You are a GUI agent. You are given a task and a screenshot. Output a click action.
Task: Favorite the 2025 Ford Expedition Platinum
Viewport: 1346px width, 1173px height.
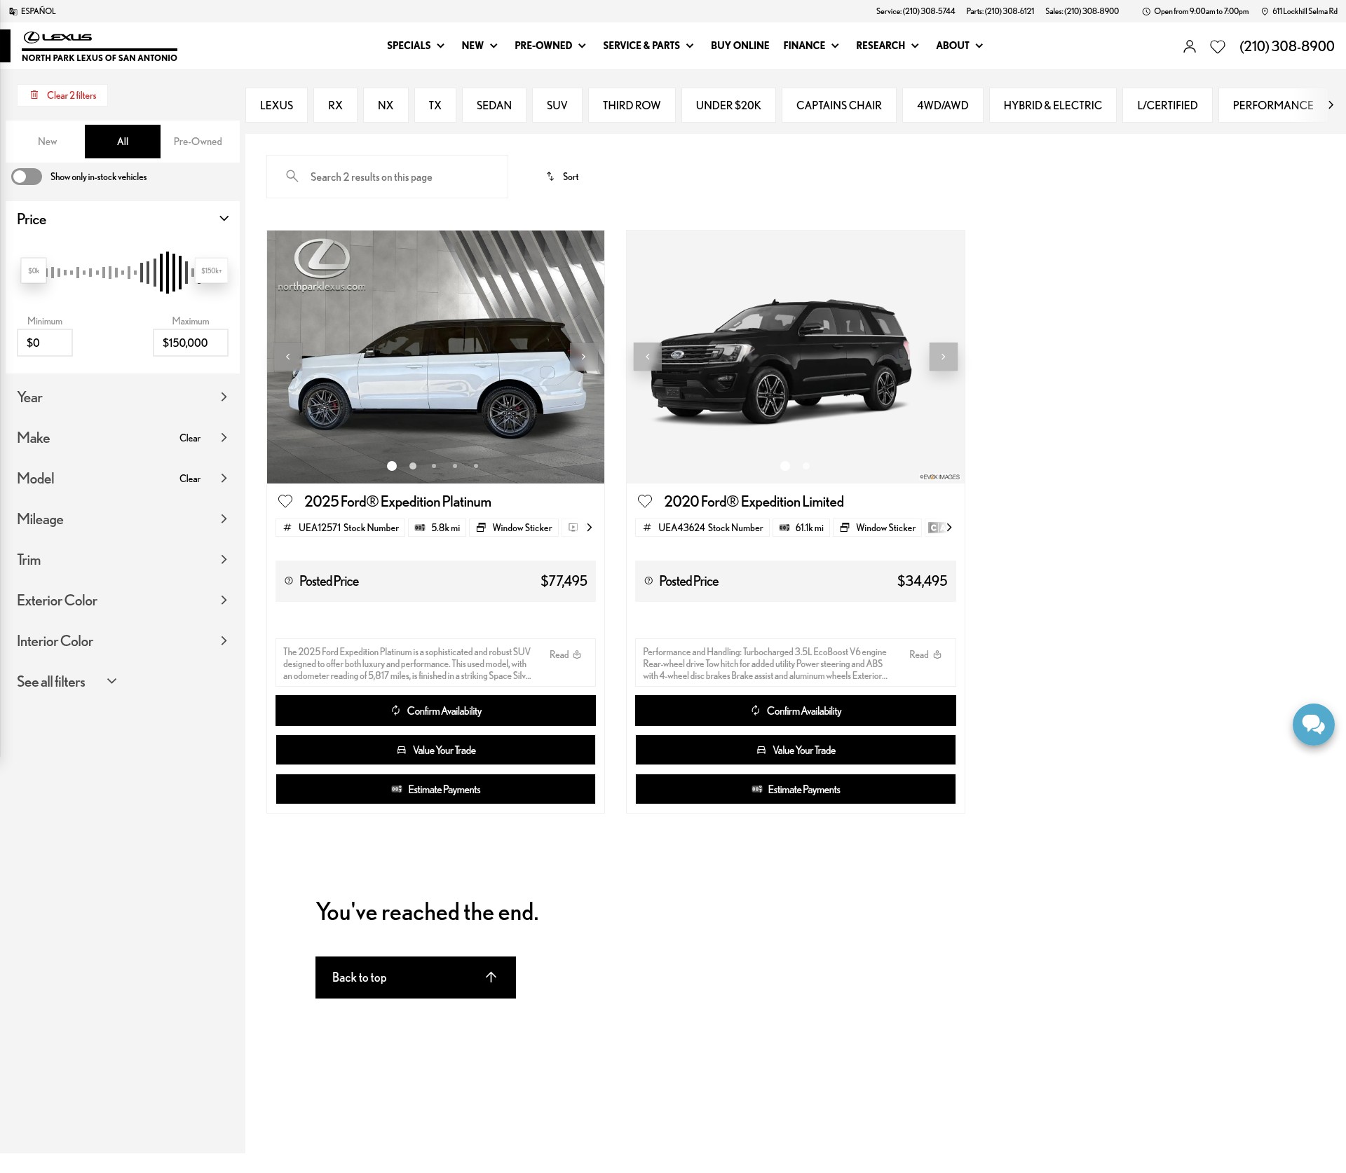tap(285, 501)
